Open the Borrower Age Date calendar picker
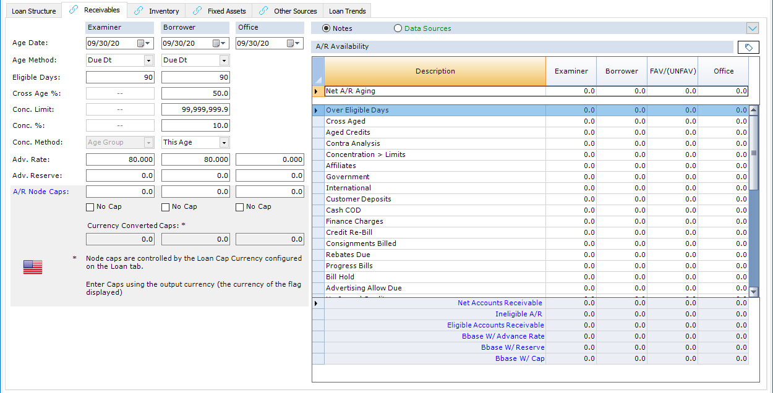Image resolution: width=773 pixels, height=393 pixels. [219, 44]
